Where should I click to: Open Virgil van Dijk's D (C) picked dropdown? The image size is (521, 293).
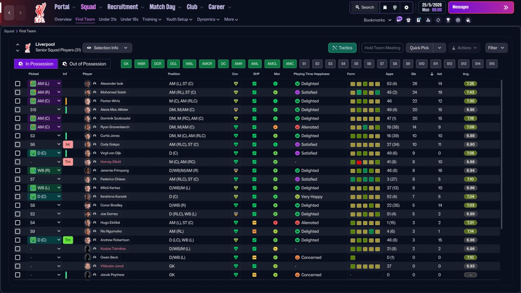click(45, 153)
